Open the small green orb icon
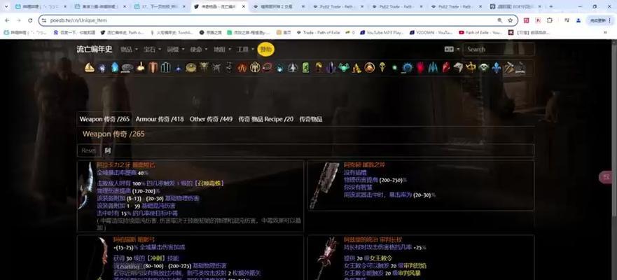The width and height of the screenshot is (617, 280). 395,68
